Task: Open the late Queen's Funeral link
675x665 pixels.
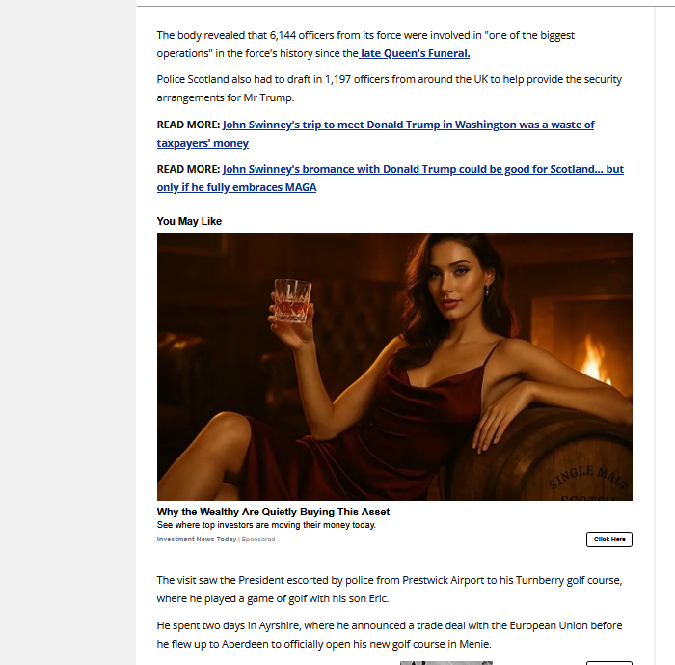Action: pos(415,53)
